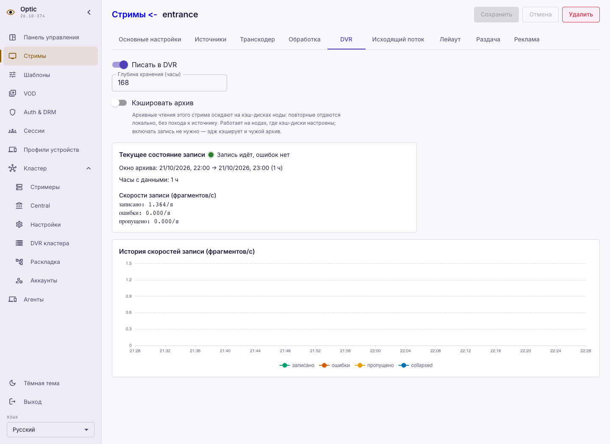This screenshot has width=610, height=444.
Task: Open the Реклама tab
Action: coord(527,39)
